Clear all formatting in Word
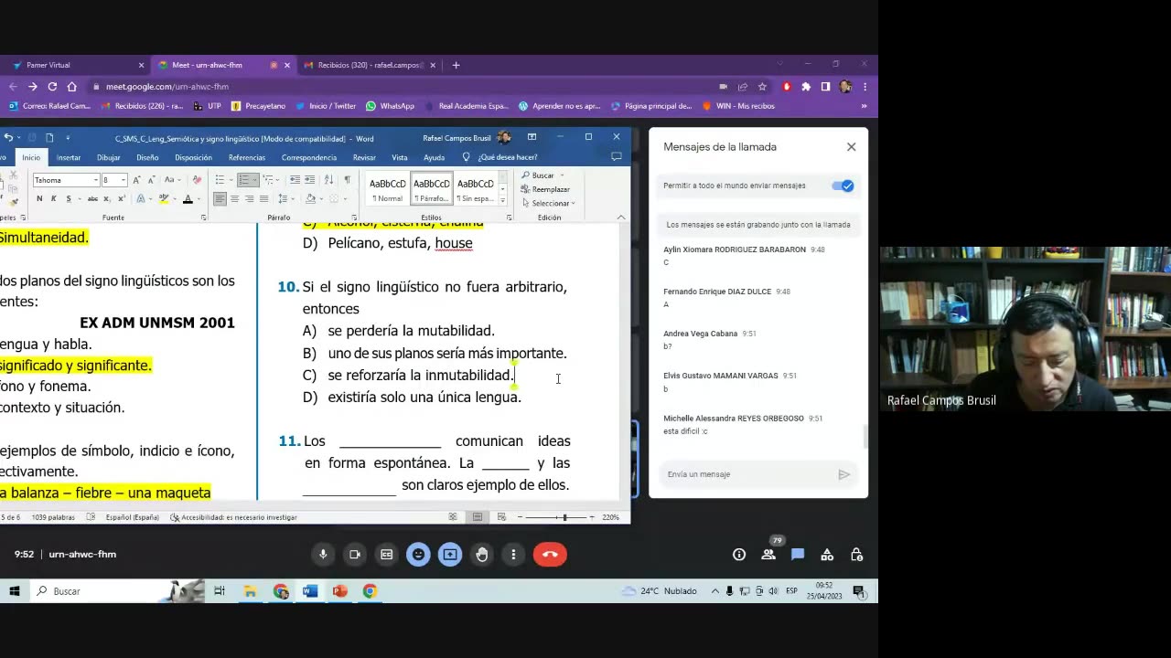The image size is (1171, 658). [198, 180]
